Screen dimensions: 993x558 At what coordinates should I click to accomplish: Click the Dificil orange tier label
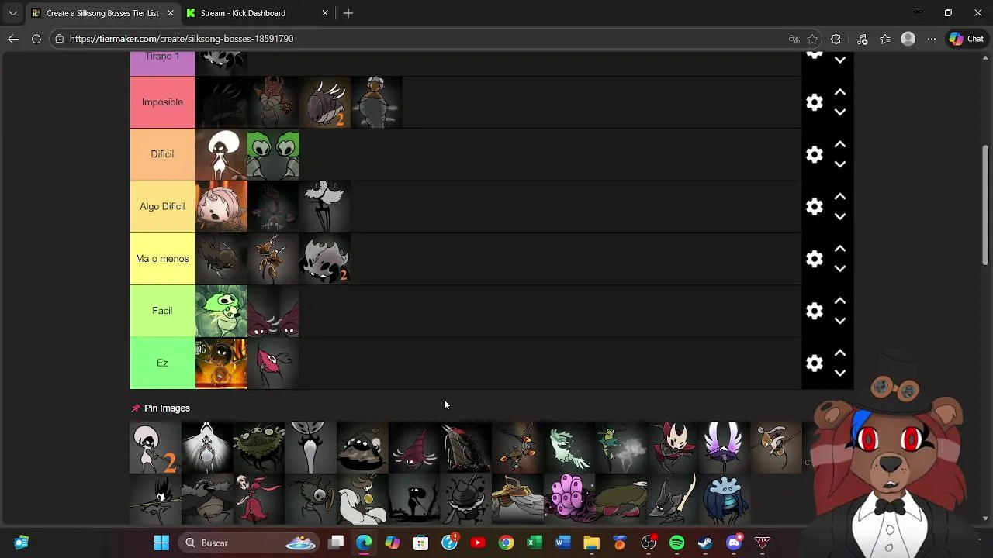[162, 154]
